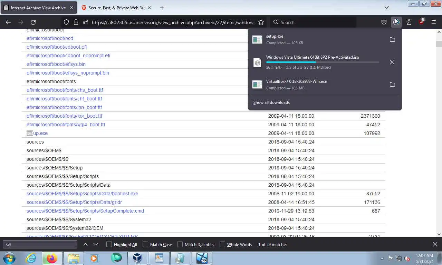
Task: Show VirtualBox installer in its folder
Action: click(392, 85)
